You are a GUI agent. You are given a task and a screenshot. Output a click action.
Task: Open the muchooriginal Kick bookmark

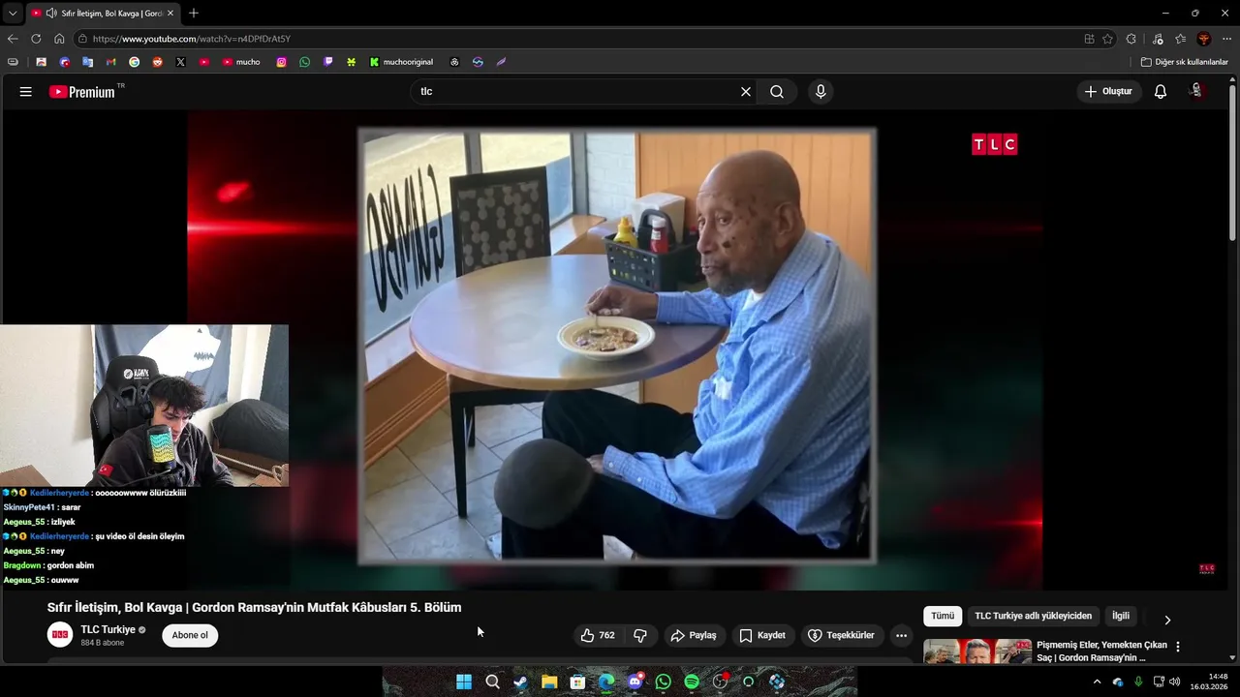pos(401,62)
